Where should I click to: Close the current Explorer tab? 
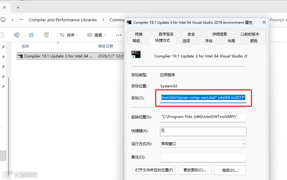pos(5,7)
